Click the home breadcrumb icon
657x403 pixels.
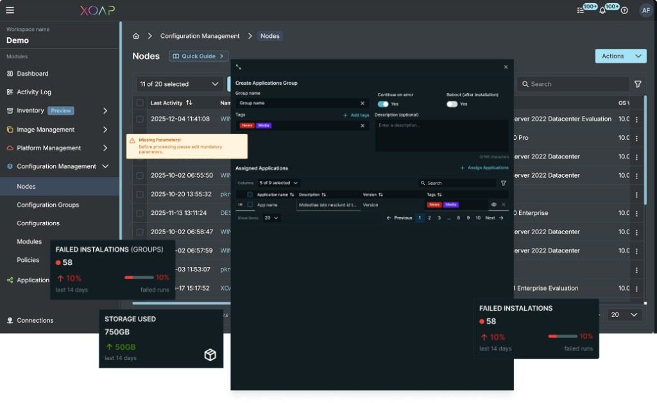(135, 36)
